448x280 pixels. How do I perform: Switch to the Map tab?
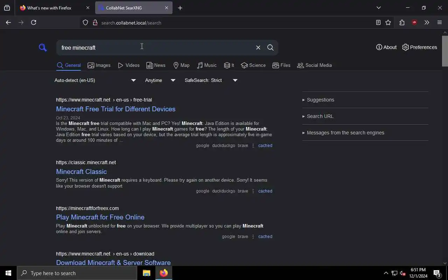click(x=181, y=65)
